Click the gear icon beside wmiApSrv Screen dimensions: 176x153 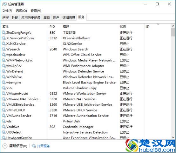point(3,66)
